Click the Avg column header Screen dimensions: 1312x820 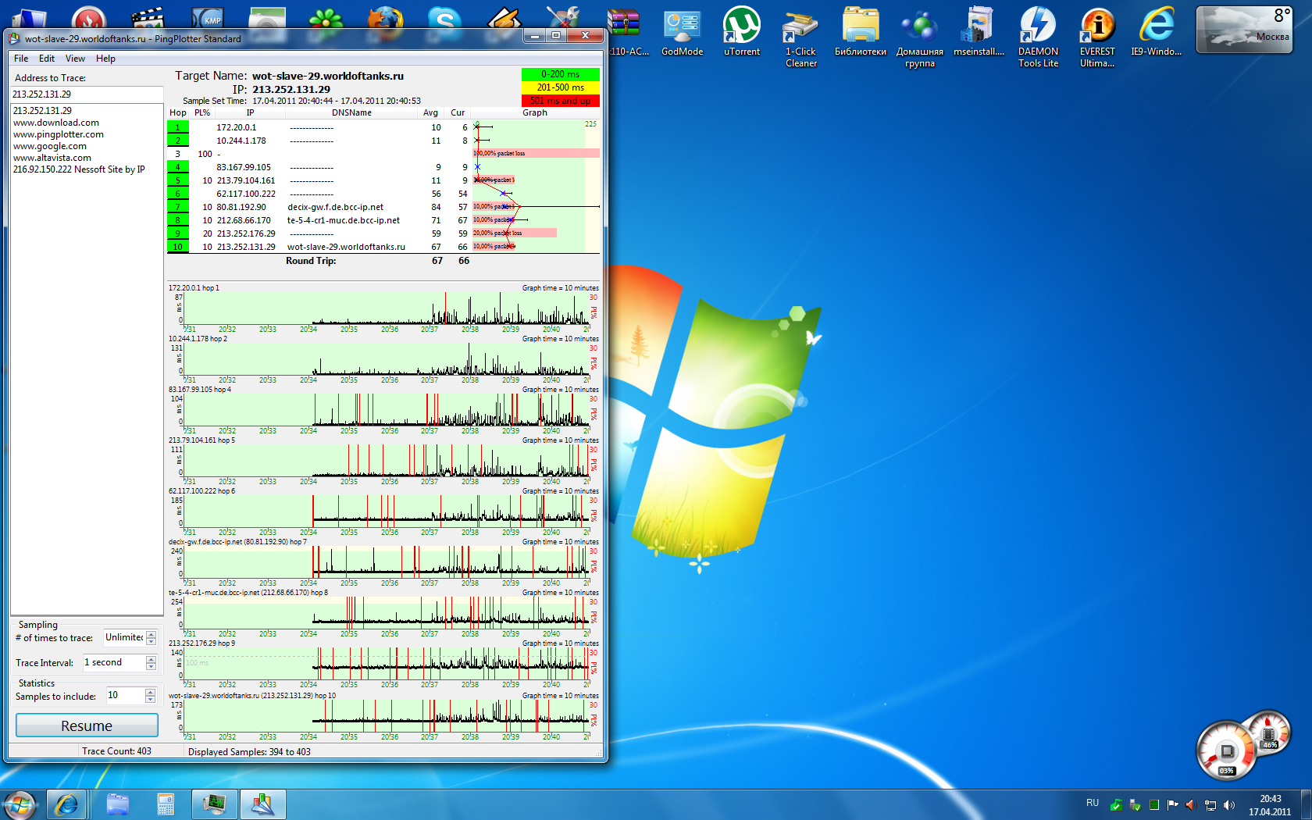coord(430,112)
